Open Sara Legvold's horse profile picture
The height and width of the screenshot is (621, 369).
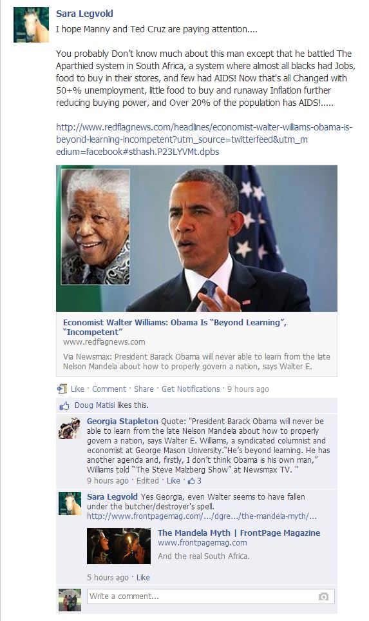[x=31, y=25]
